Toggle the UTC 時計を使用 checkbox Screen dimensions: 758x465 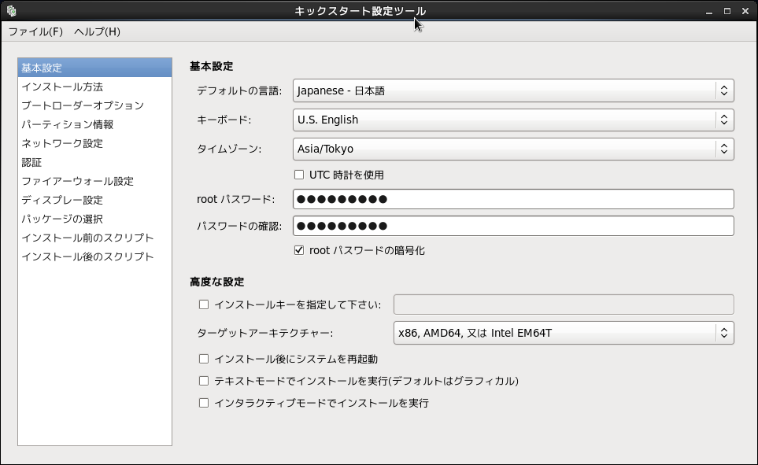pyautogui.click(x=299, y=175)
